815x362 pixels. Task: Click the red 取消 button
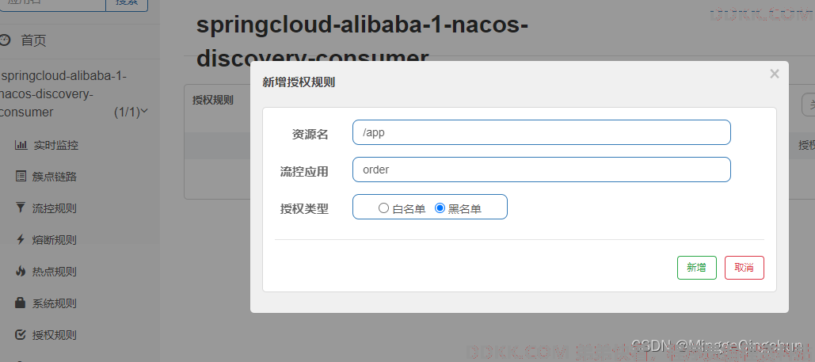click(745, 267)
